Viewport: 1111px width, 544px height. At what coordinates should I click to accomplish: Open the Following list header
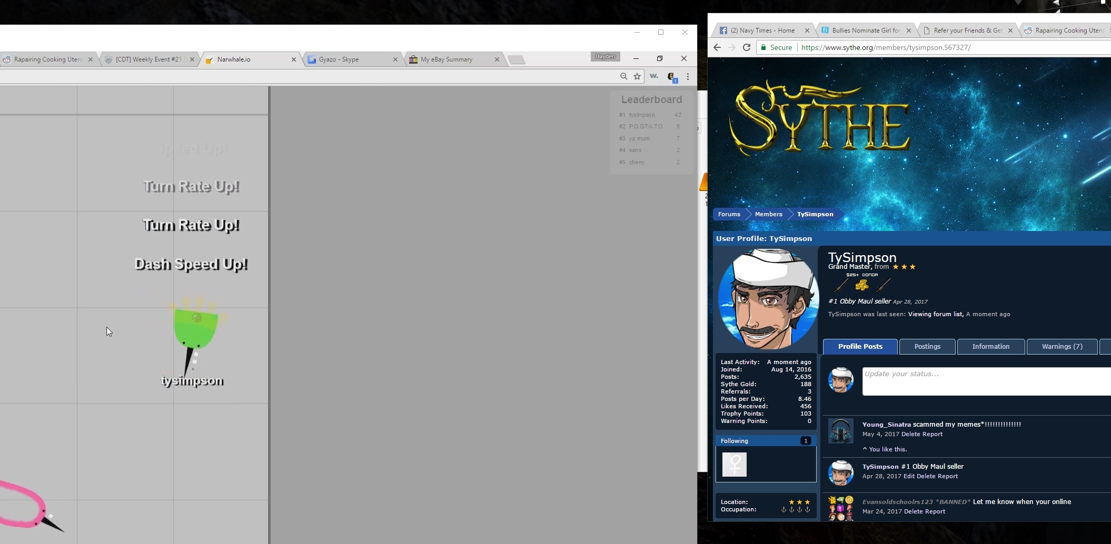pyautogui.click(x=766, y=441)
